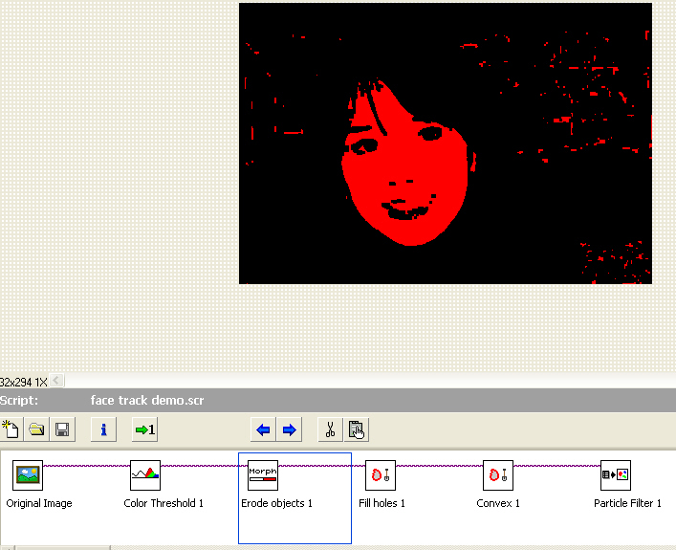This screenshot has height=550, width=676.
Task: Click the New Script icon
Action: point(11,429)
